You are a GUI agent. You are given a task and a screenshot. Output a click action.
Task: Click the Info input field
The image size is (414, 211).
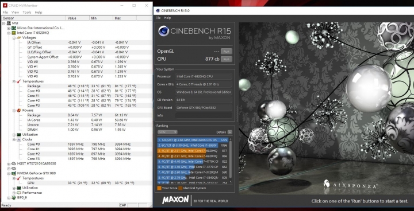point(204,115)
